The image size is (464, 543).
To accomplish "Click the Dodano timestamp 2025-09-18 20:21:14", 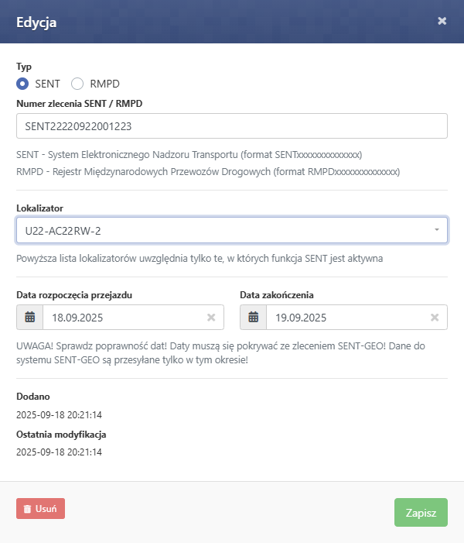I will 59,415.
